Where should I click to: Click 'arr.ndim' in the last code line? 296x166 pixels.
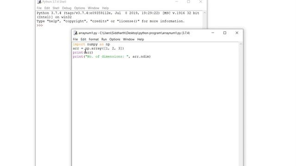[141, 56]
